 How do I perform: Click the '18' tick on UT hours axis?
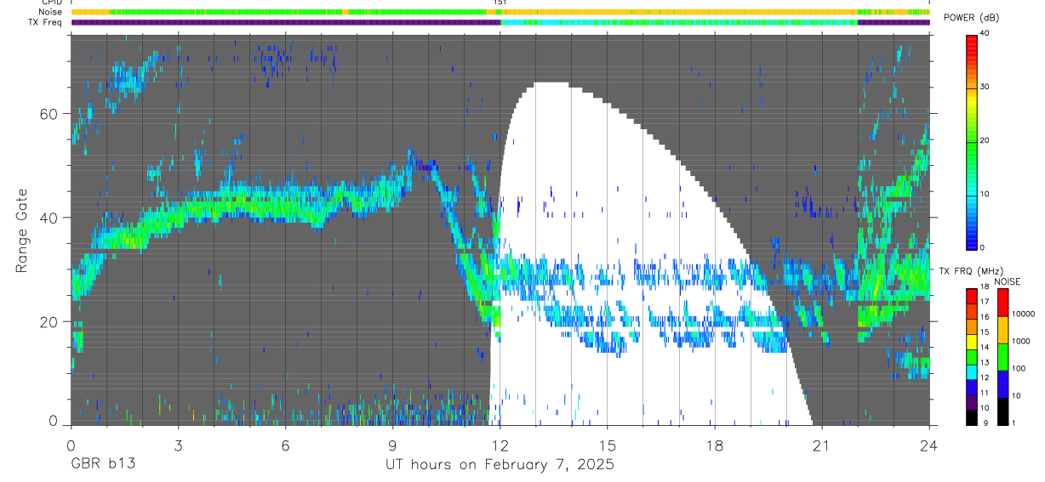click(x=715, y=445)
